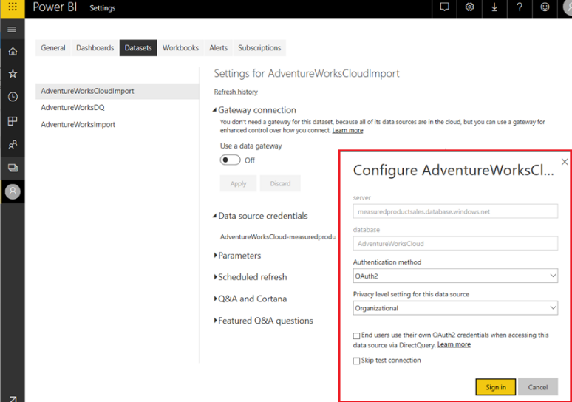
Task: Click the server input field
Action: 455,211
